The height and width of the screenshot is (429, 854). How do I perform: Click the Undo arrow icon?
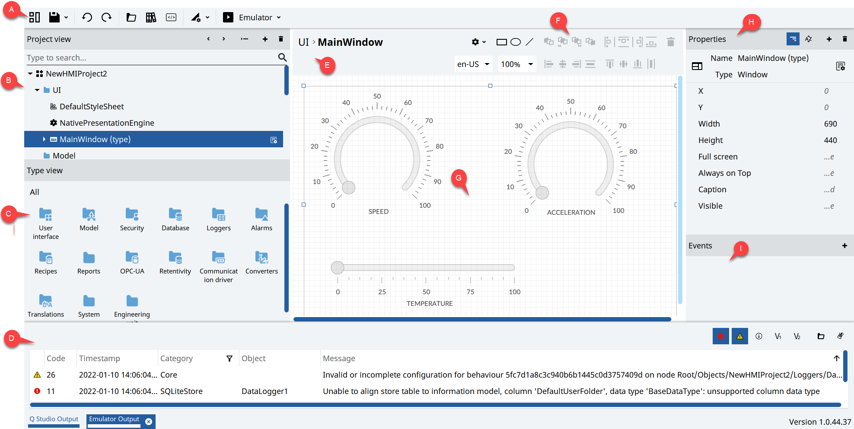point(87,17)
